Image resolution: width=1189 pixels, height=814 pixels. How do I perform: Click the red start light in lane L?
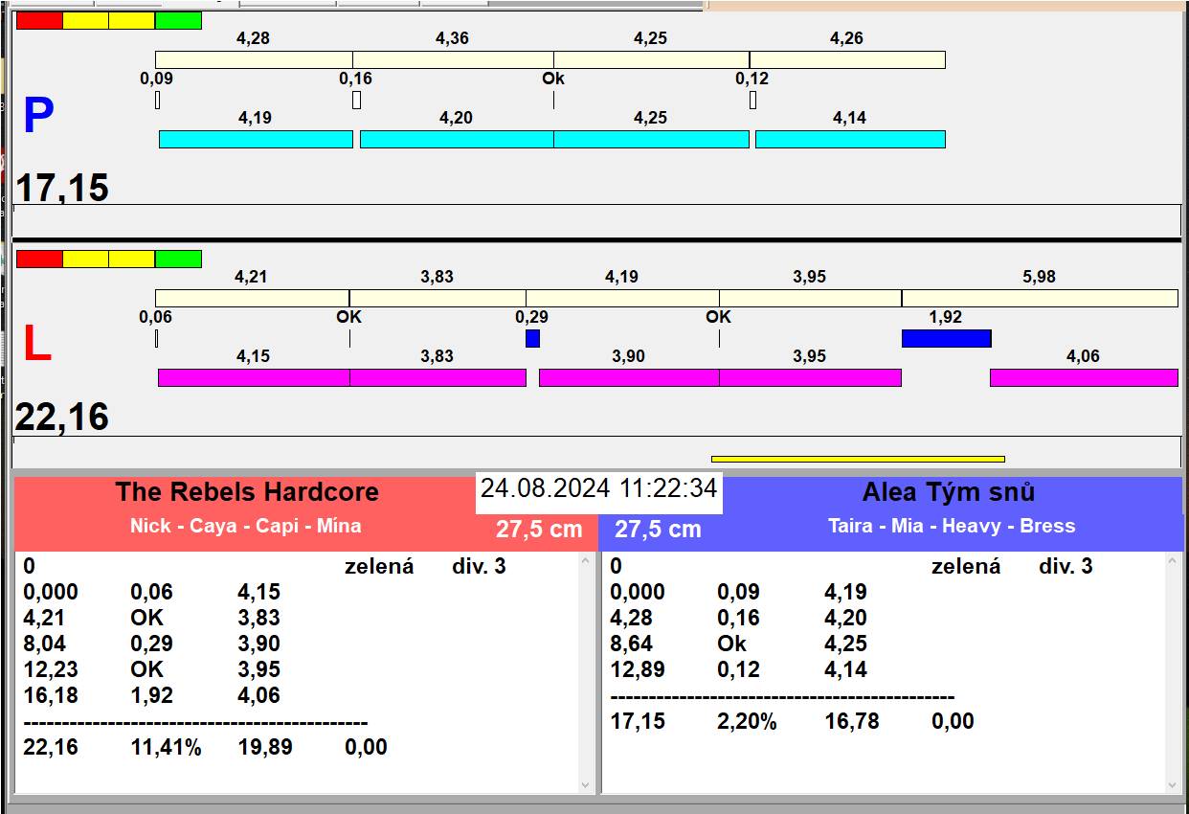pyautogui.click(x=39, y=260)
